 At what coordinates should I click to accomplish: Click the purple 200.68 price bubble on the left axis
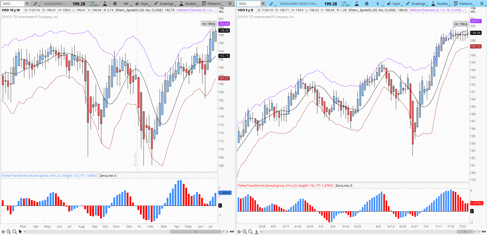tap(224, 24)
